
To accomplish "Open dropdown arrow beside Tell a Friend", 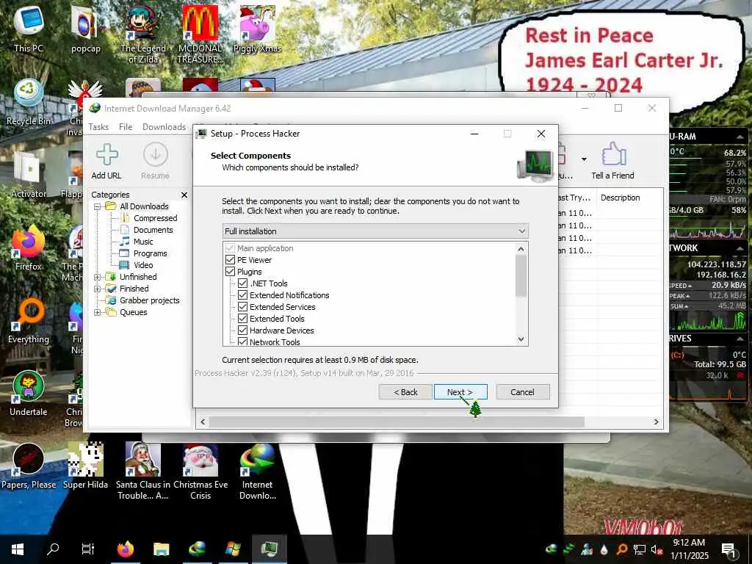I will point(584,159).
